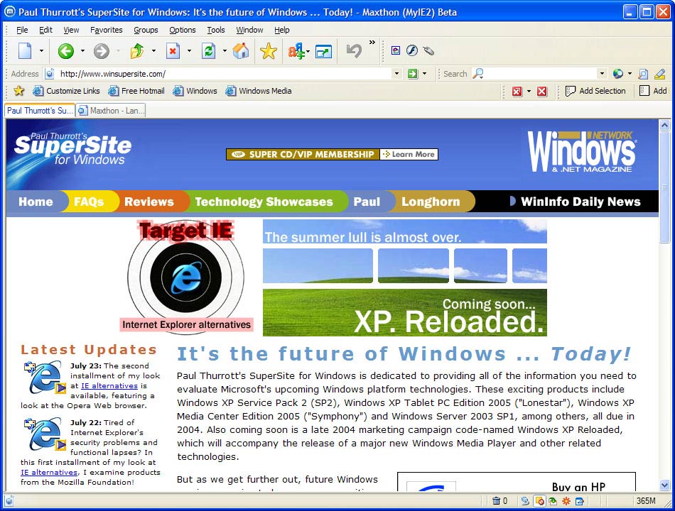Click the Flash plugin toolbar icon
This screenshot has width=675, height=511.
[412, 50]
